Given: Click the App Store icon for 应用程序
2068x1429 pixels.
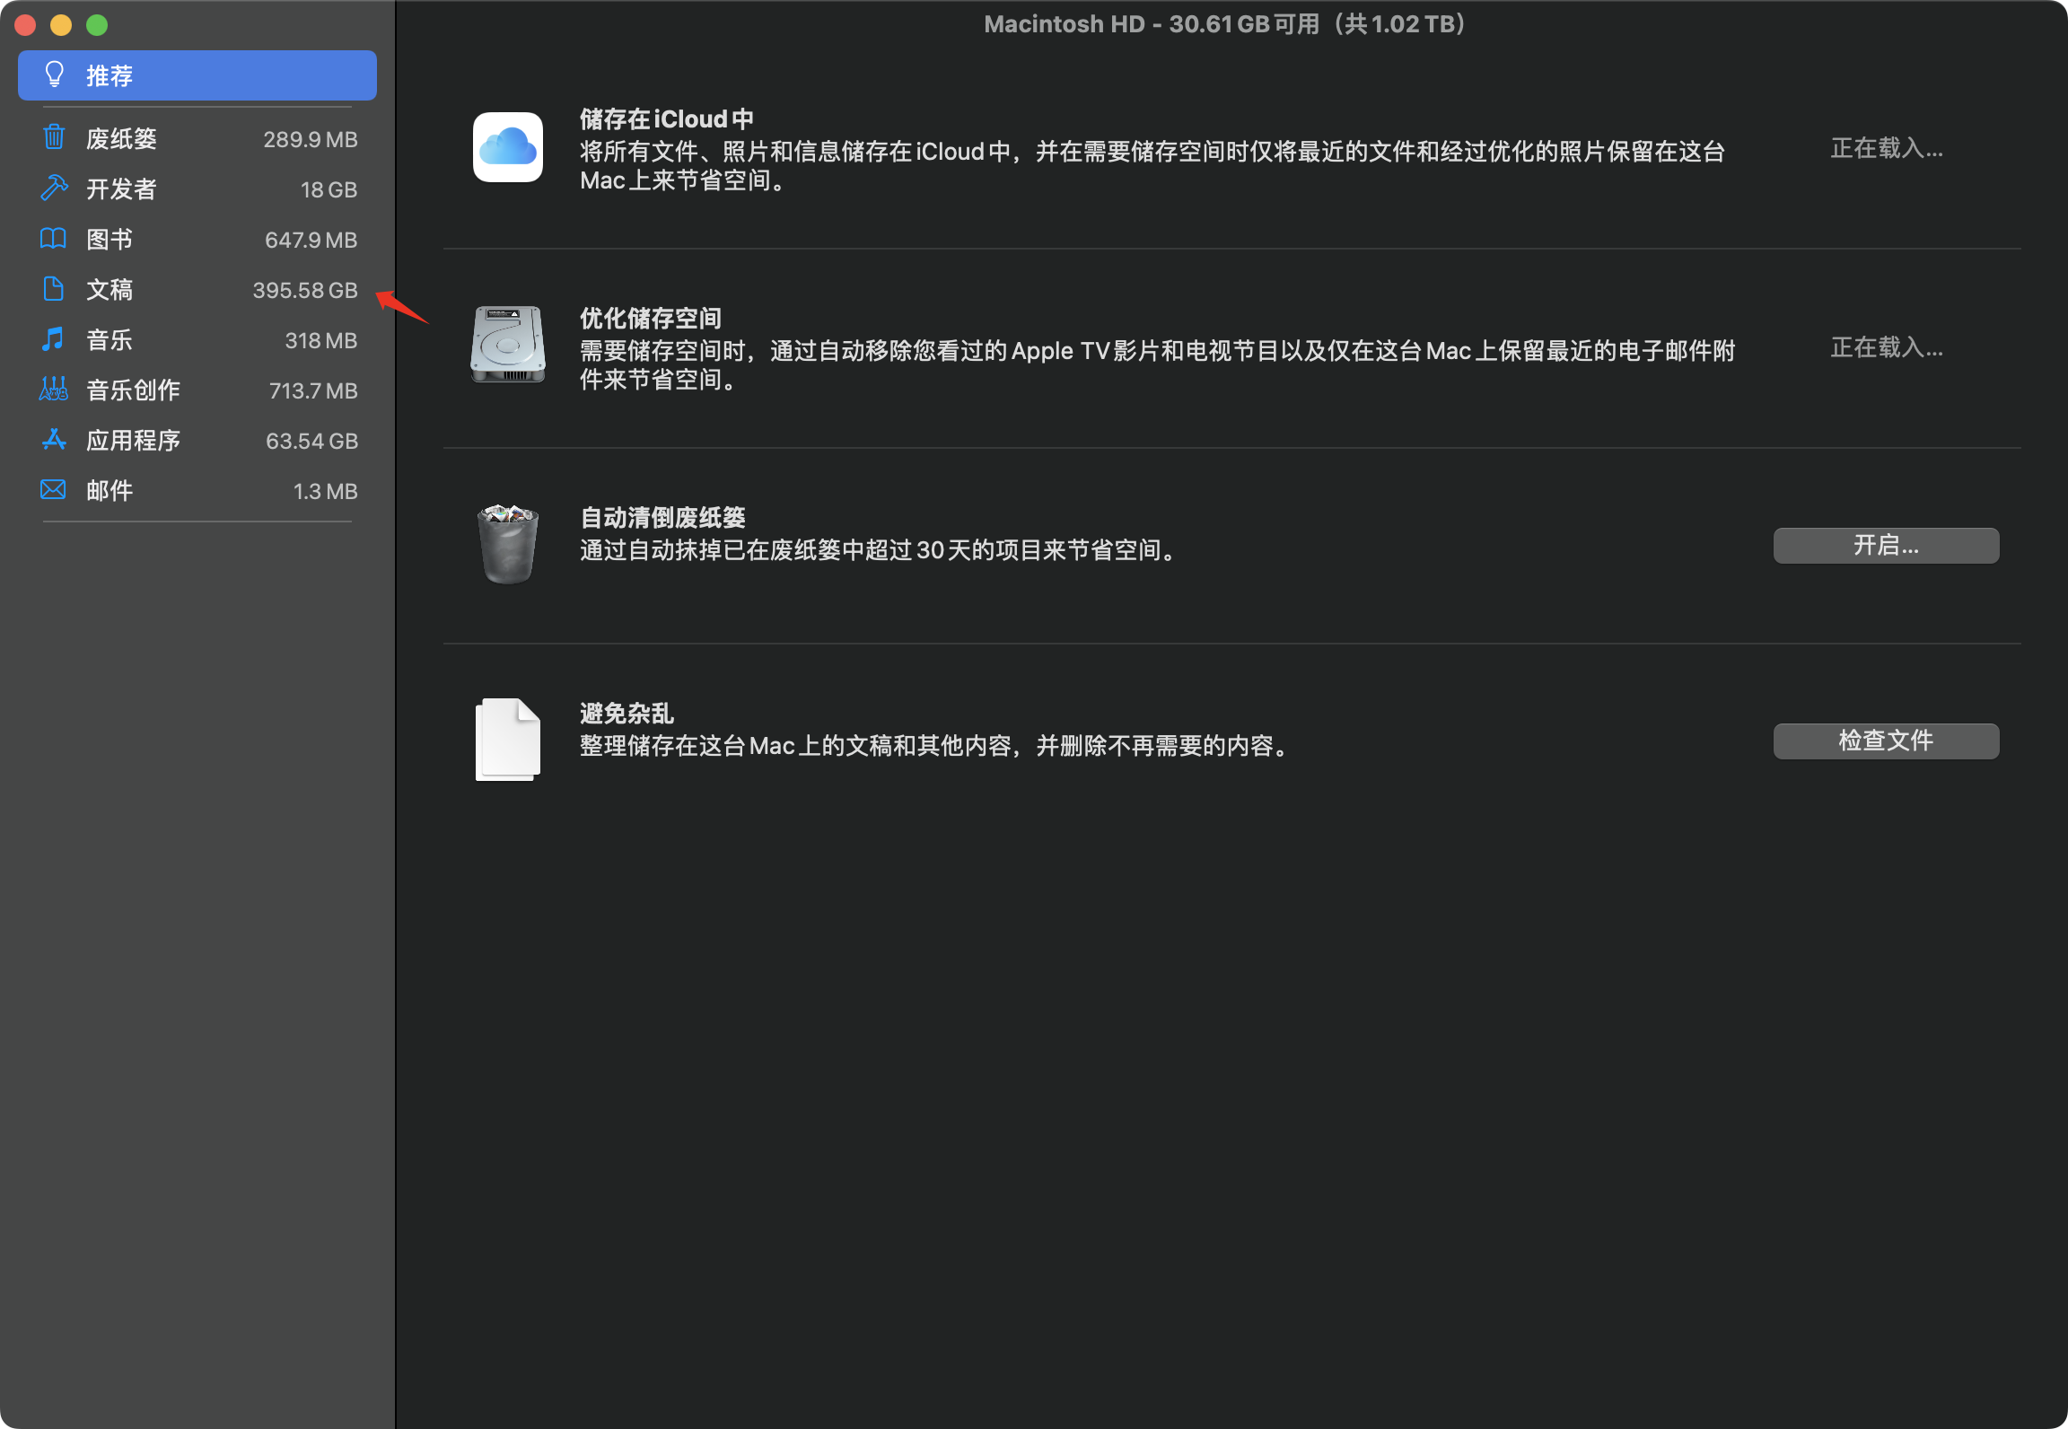Looking at the screenshot, I should click(x=54, y=439).
